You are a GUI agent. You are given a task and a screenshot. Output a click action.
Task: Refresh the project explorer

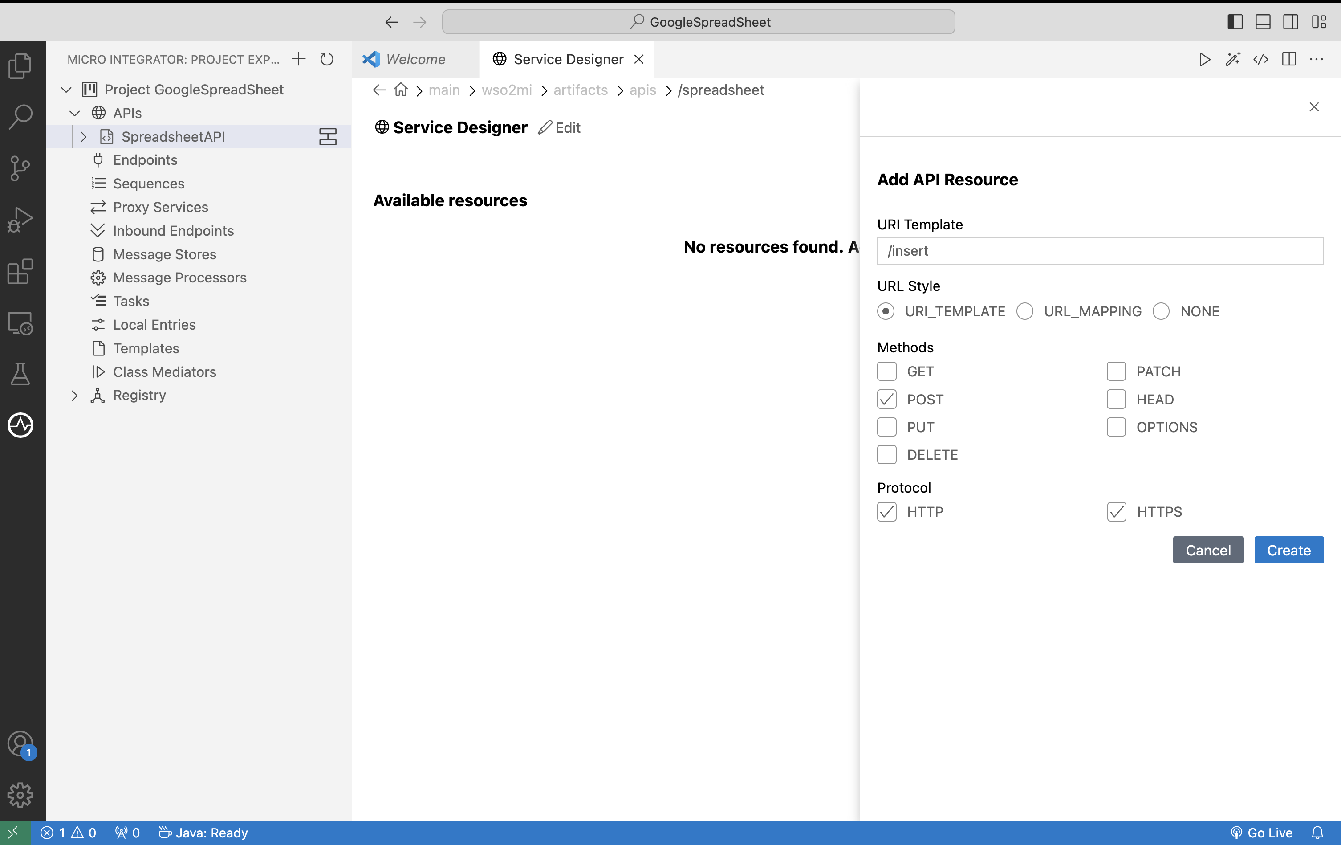tap(327, 59)
